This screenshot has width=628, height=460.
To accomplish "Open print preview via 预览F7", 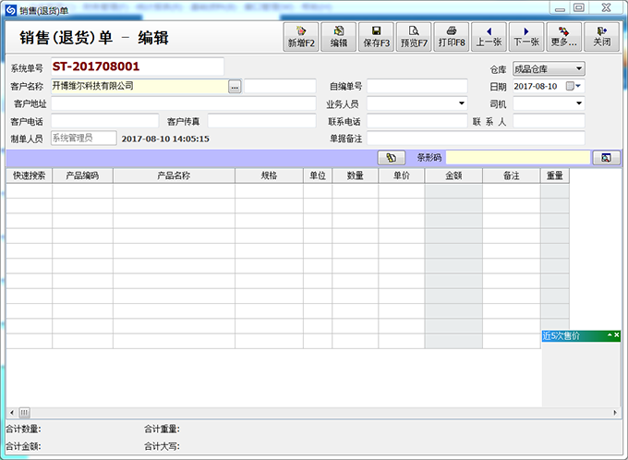I will (414, 37).
